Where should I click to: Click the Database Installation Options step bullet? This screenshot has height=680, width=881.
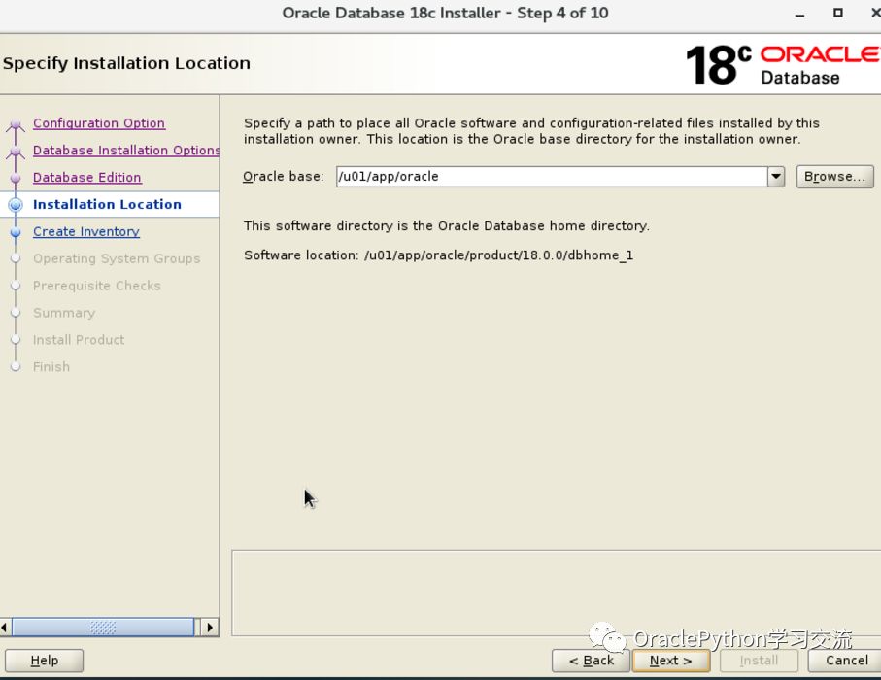click(x=16, y=152)
